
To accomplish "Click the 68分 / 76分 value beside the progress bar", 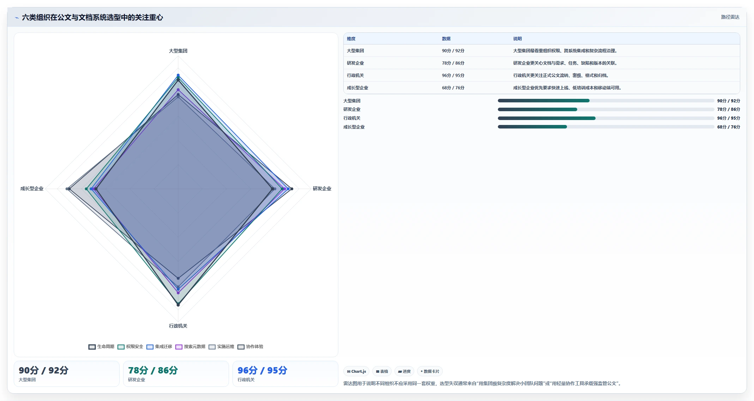I will pyautogui.click(x=729, y=127).
